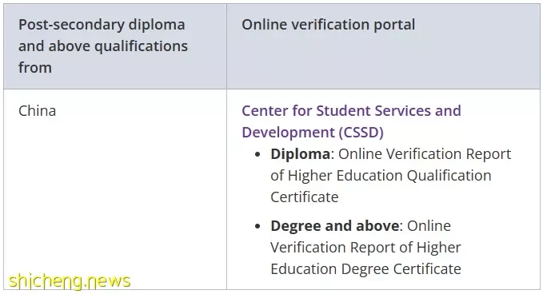Click the bold Diploma label
This screenshot has width=543, height=294.
[x=300, y=154]
